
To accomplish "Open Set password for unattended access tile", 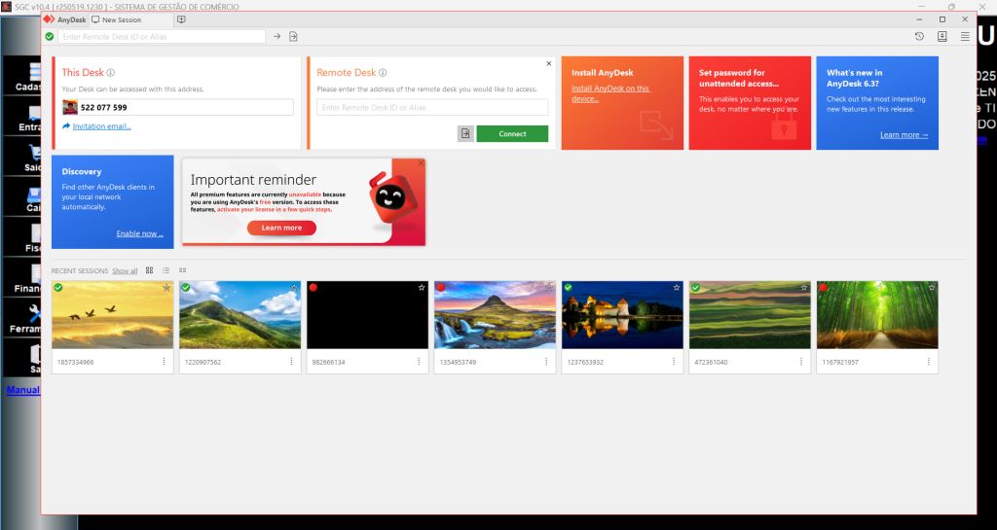I will (x=750, y=103).
